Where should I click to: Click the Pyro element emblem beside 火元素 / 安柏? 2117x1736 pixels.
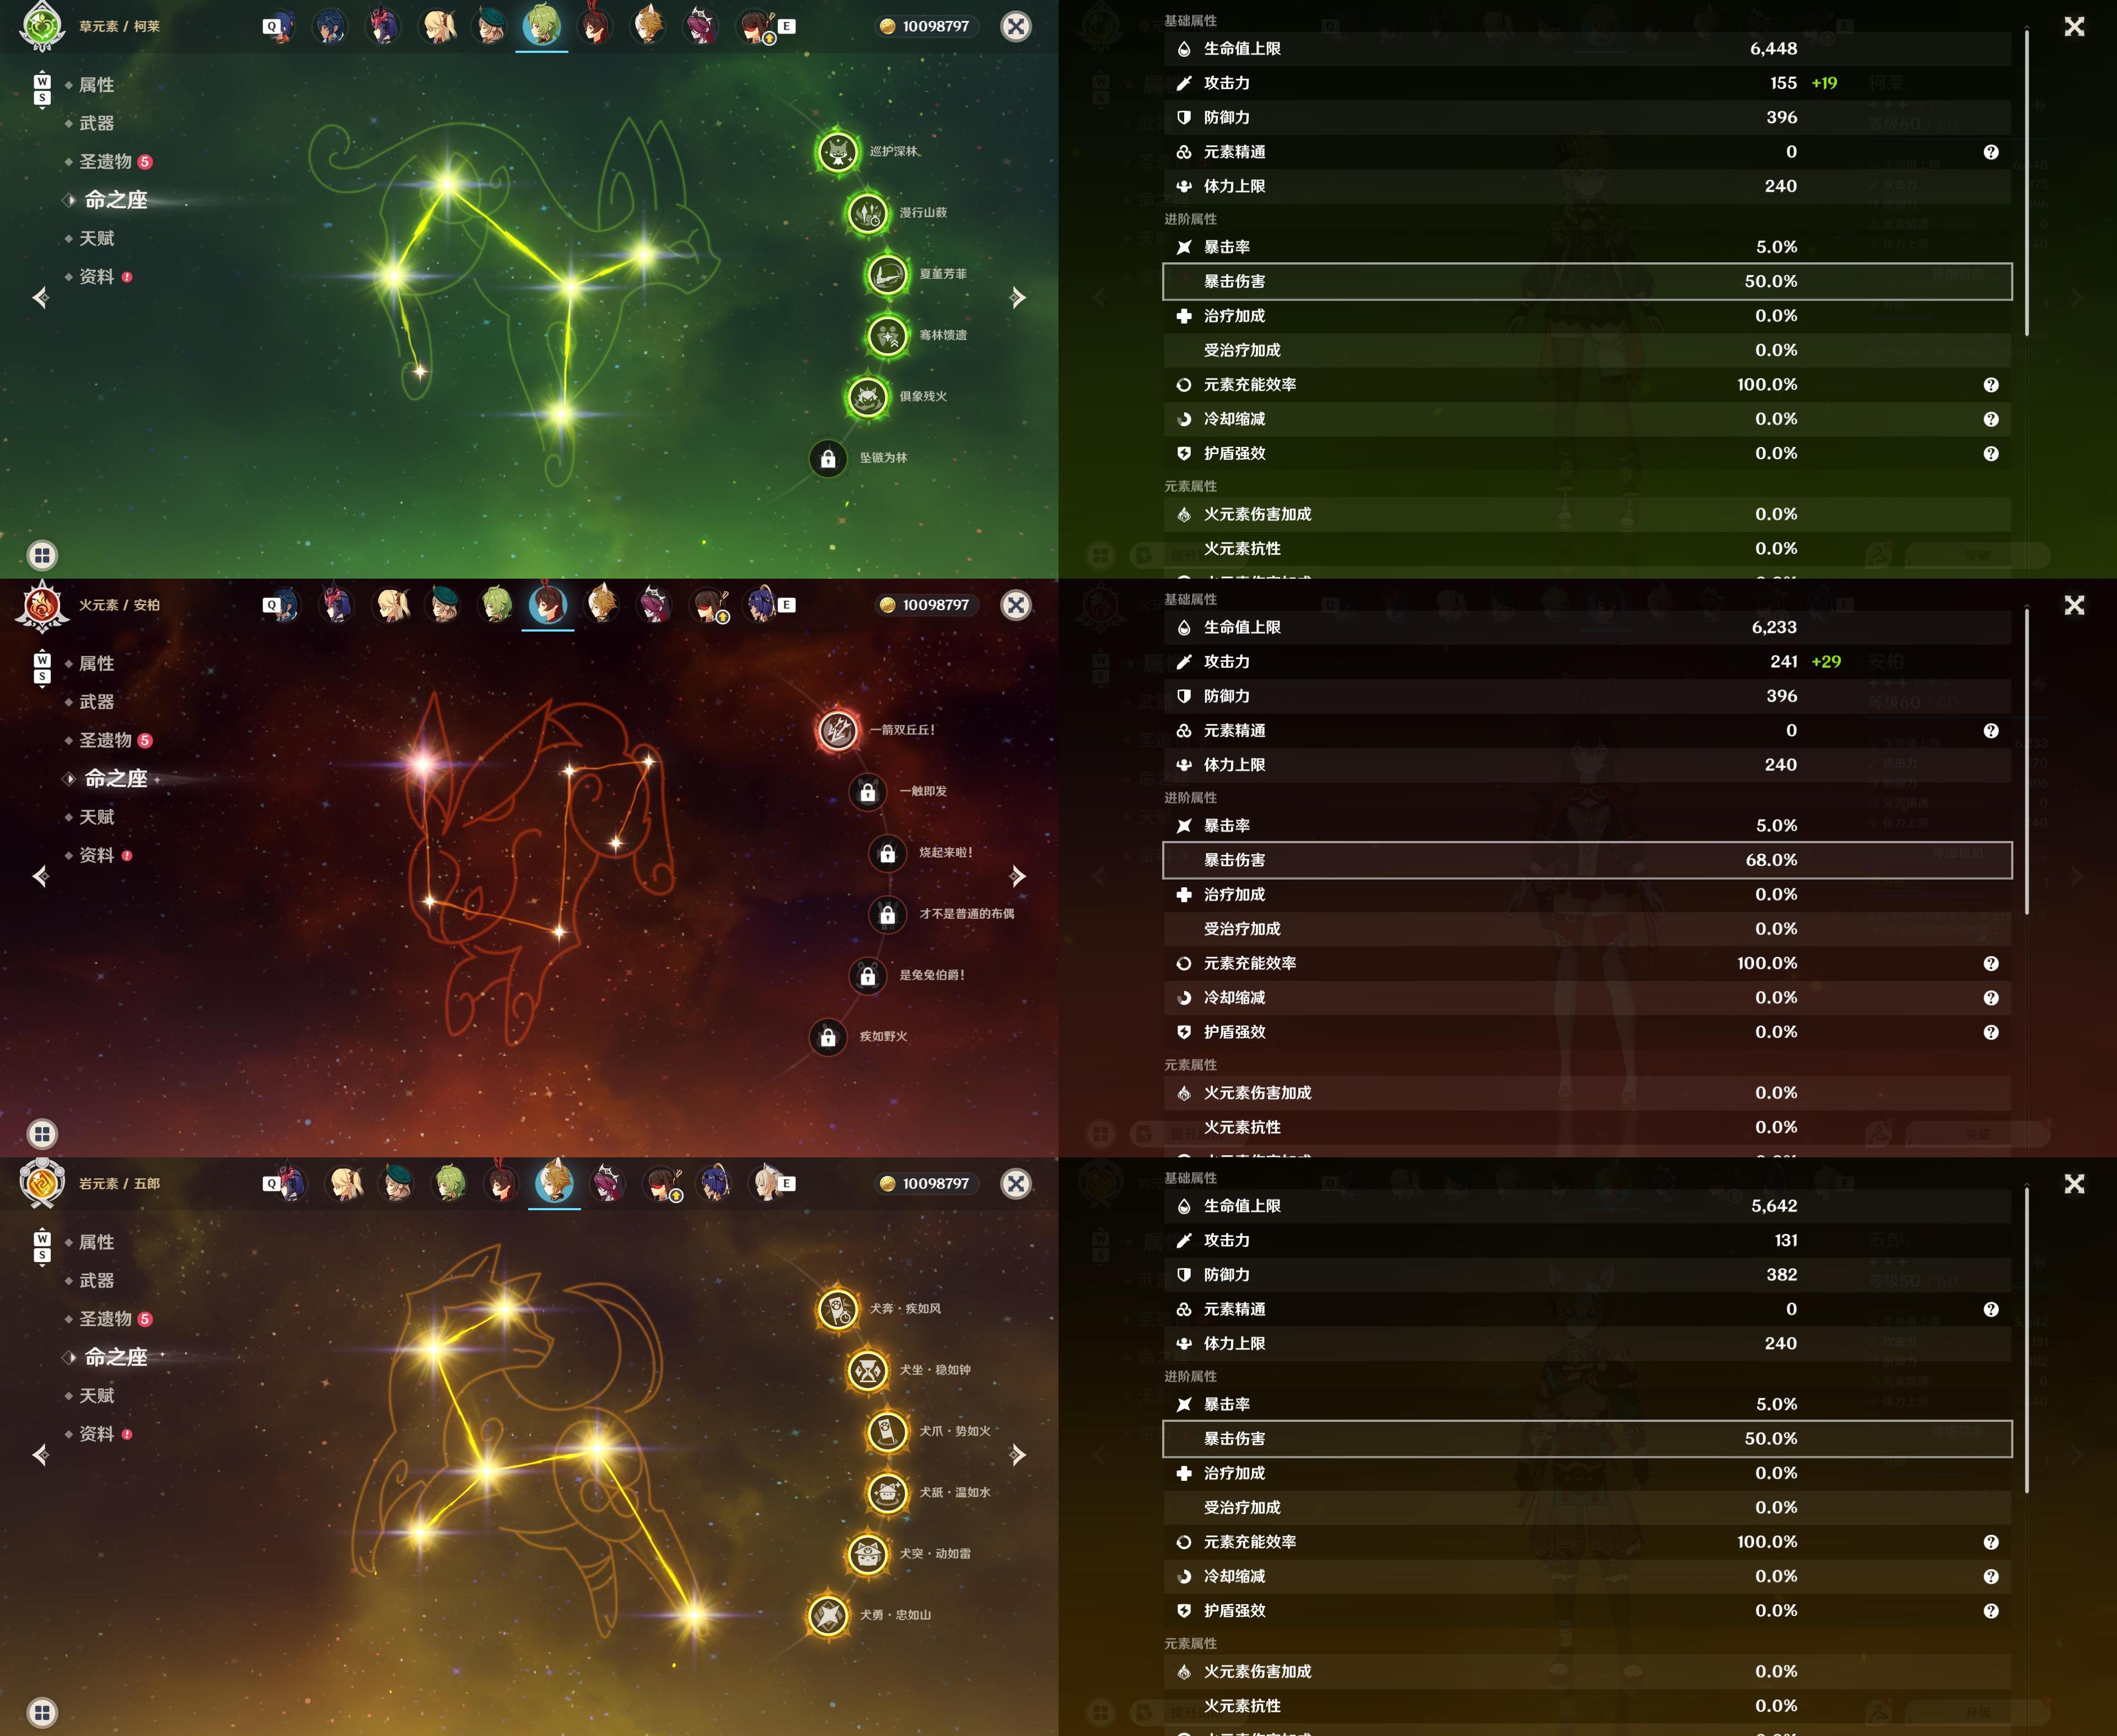click(42, 605)
